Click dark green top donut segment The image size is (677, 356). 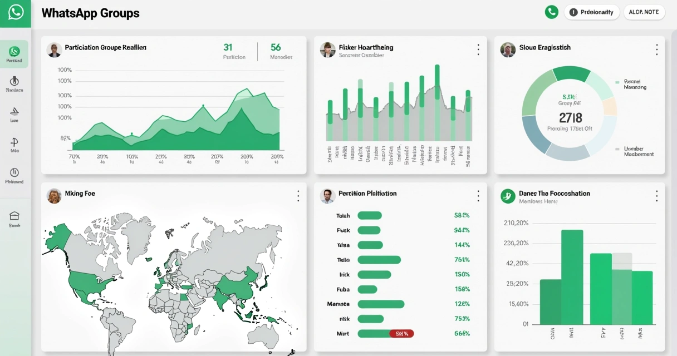[572, 73]
